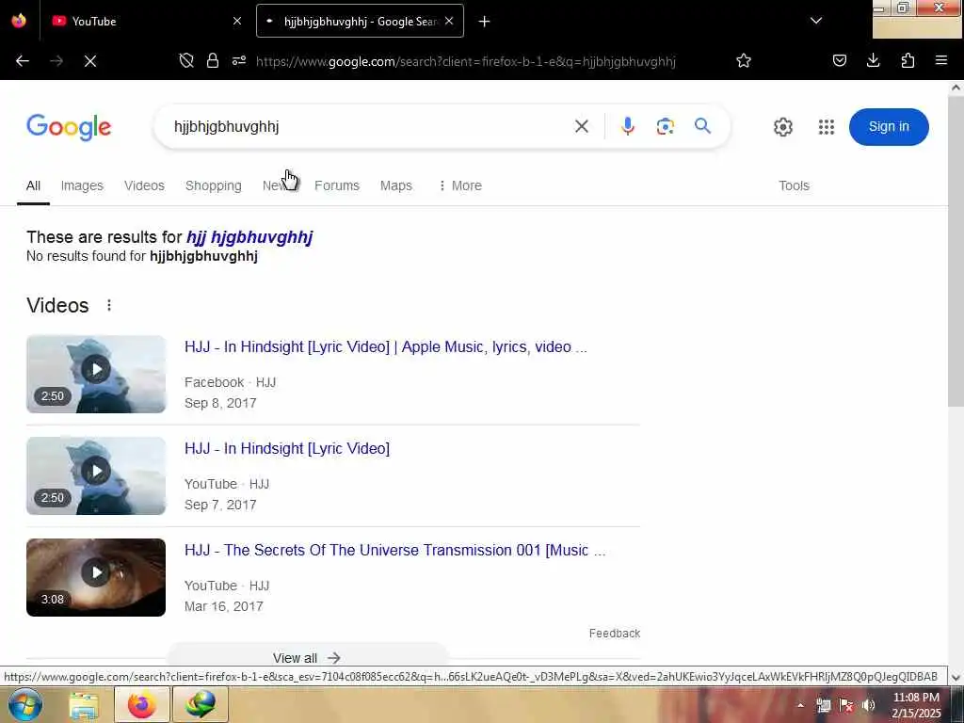The width and height of the screenshot is (964, 723).
Task: Open the Extensions menu
Action: pos(908,60)
